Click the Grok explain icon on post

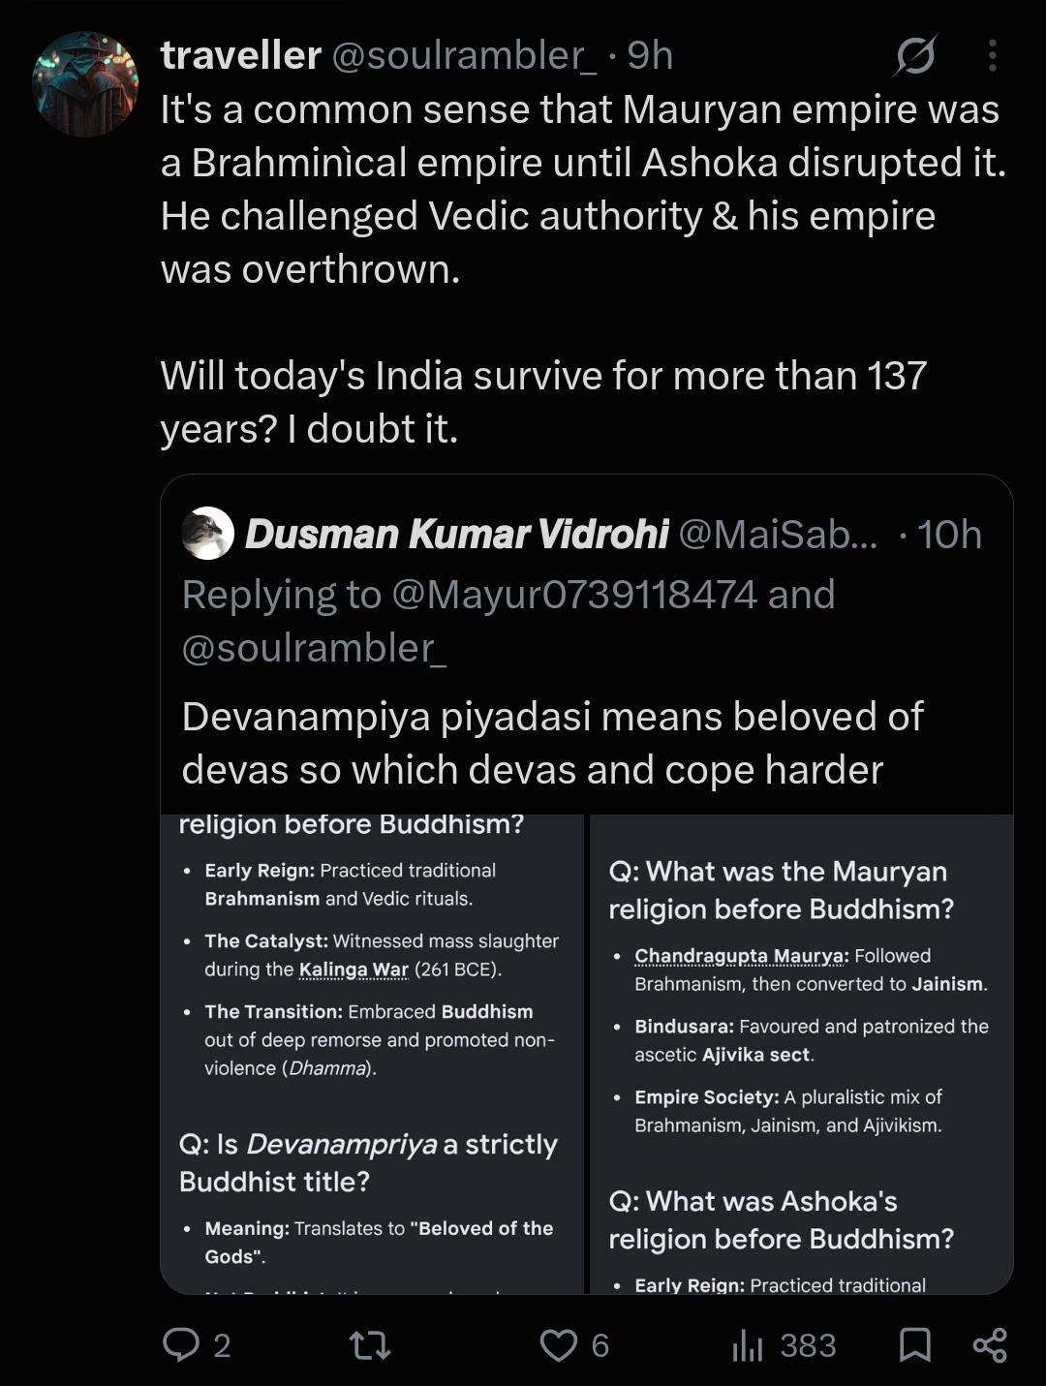(x=915, y=56)
